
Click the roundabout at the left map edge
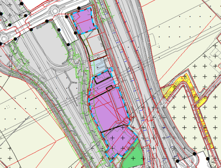tap(4, 39)
